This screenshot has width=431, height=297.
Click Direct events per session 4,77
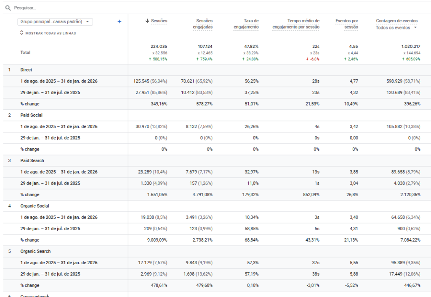pos(354,81)
